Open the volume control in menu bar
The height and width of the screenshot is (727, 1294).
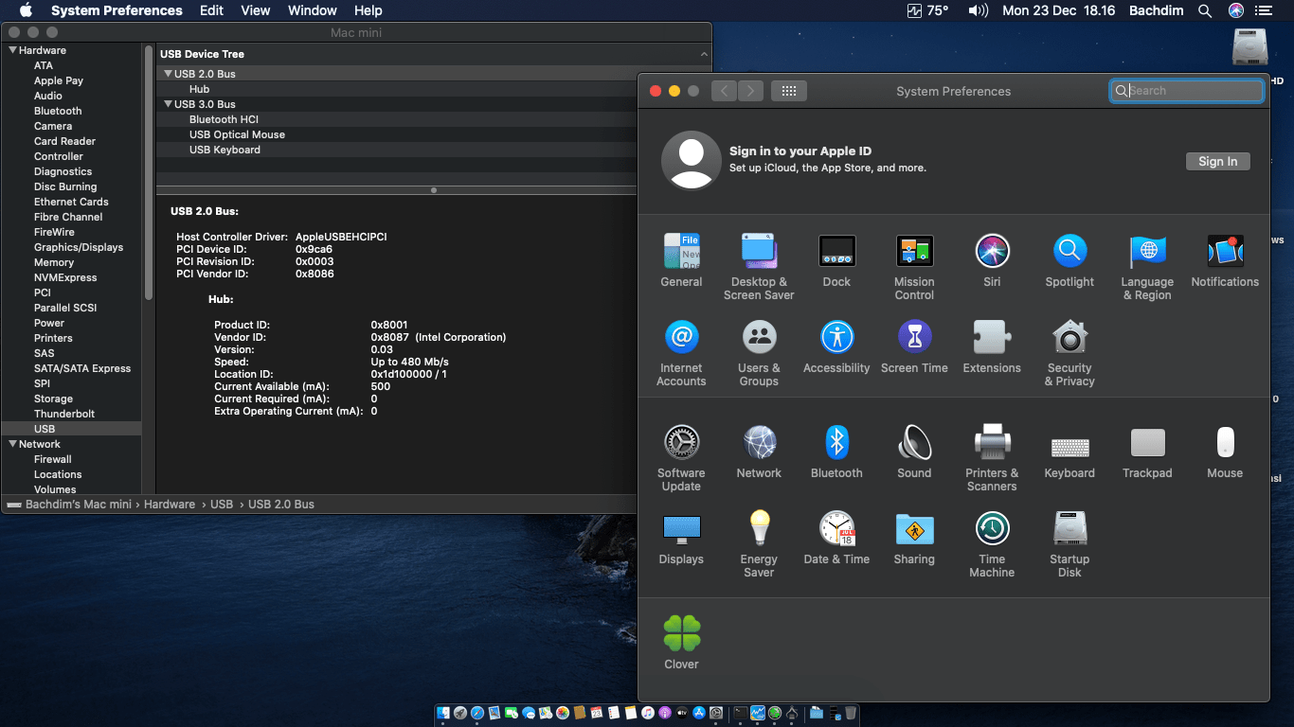point(979,10)
